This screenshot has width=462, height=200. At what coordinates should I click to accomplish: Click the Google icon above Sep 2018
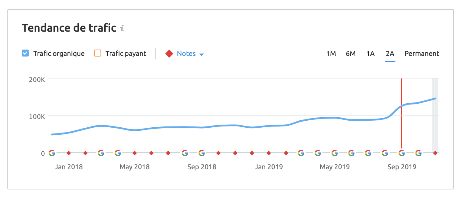(x=202, y=153)
